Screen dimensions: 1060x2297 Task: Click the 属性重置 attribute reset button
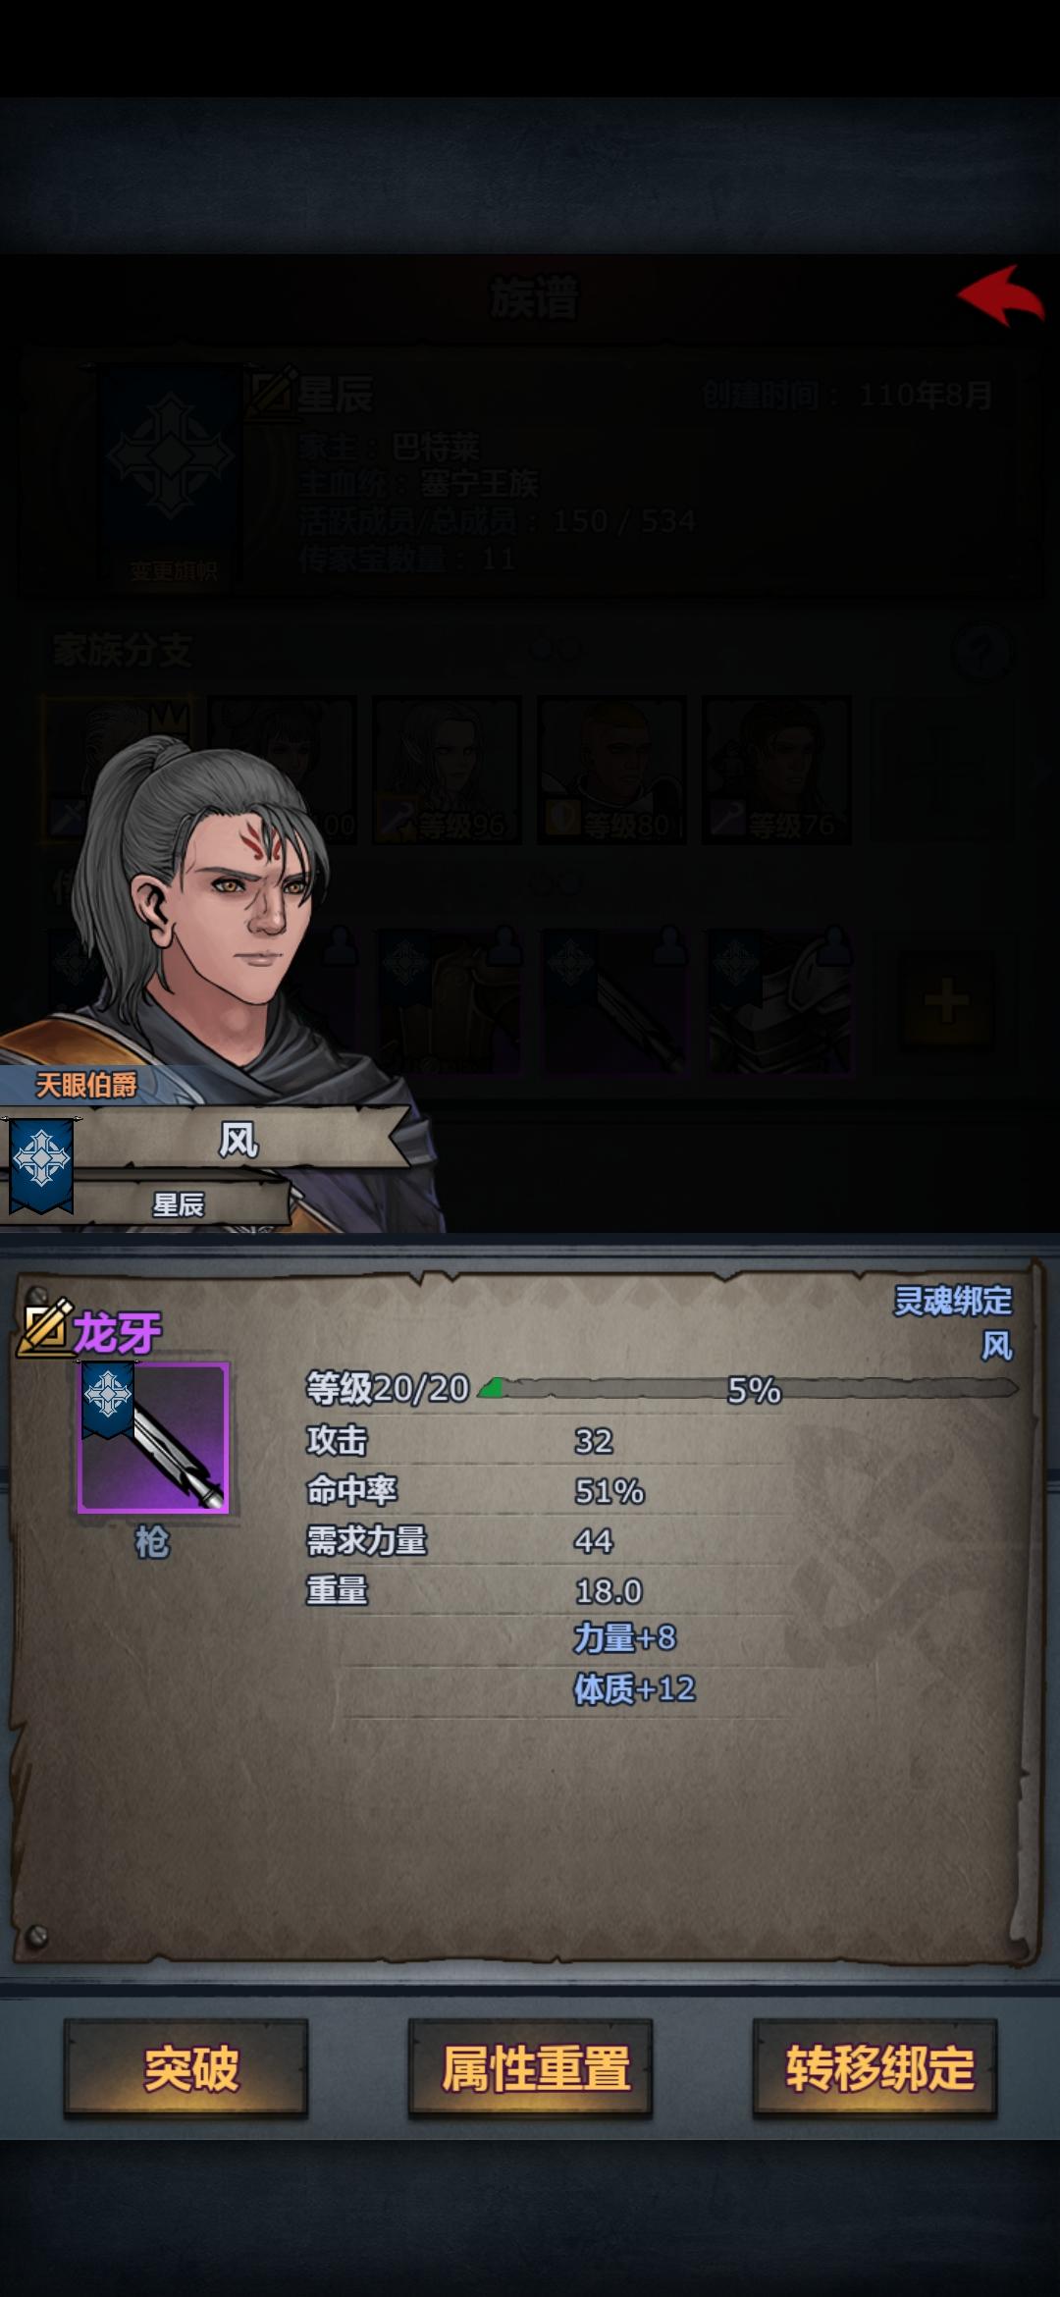point(531,2068)
